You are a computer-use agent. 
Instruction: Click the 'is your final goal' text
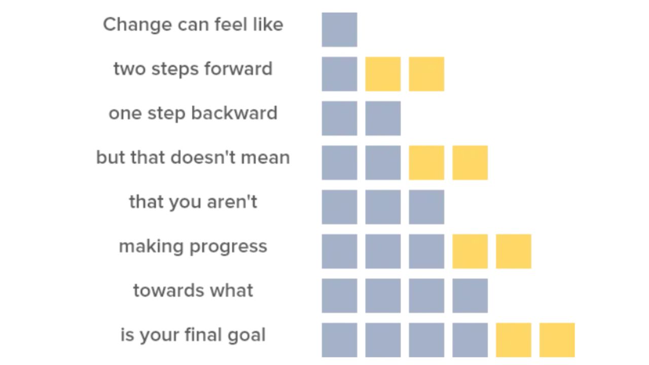pos(193,335)
